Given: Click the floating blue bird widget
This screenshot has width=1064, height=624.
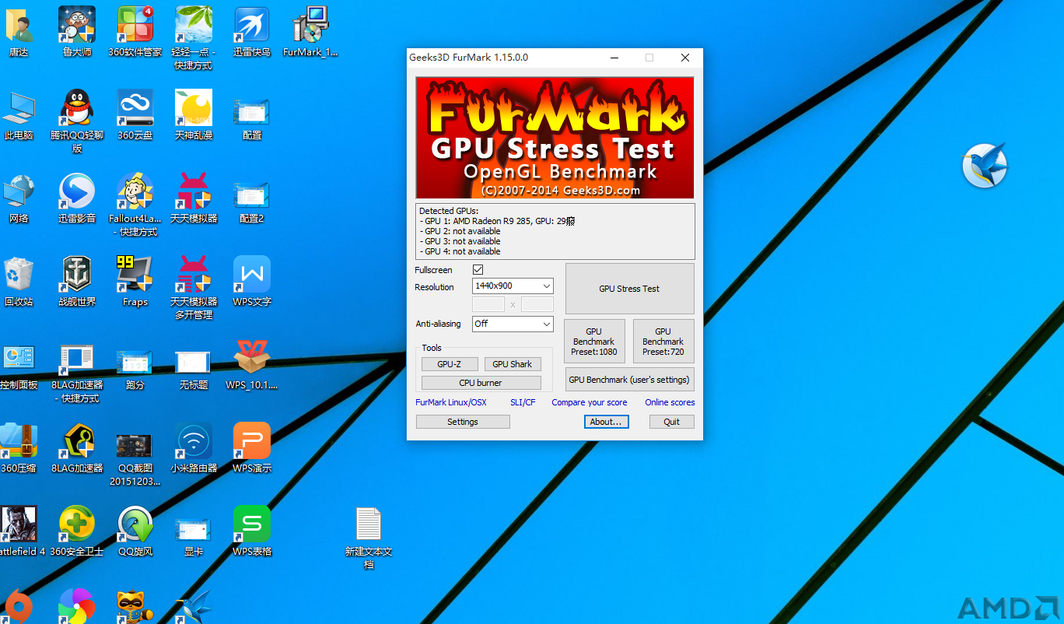Looking at the screenshot, I should 985,166.
